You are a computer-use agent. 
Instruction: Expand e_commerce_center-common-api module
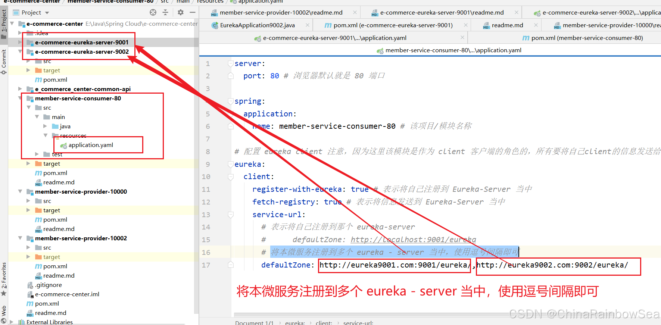(20, 89)
